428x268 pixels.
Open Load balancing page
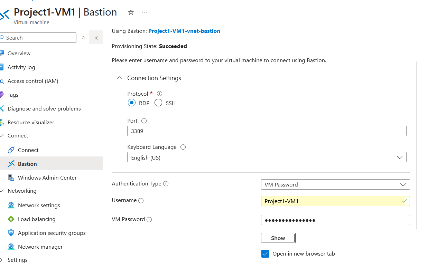click(x=37, y=219)
